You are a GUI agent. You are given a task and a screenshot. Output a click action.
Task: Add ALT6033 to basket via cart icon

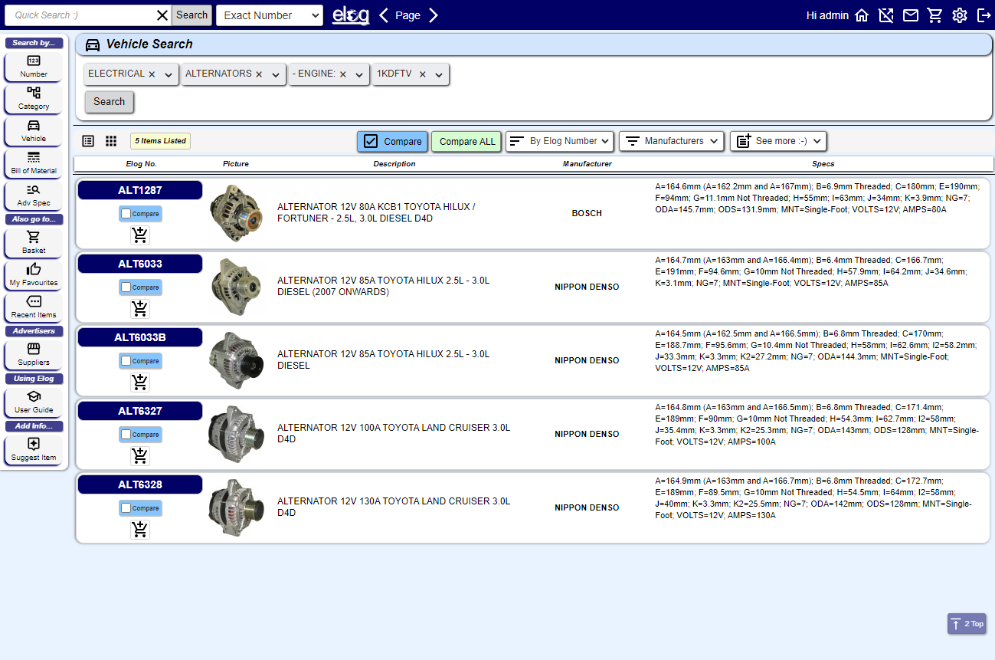click(139, 309)
